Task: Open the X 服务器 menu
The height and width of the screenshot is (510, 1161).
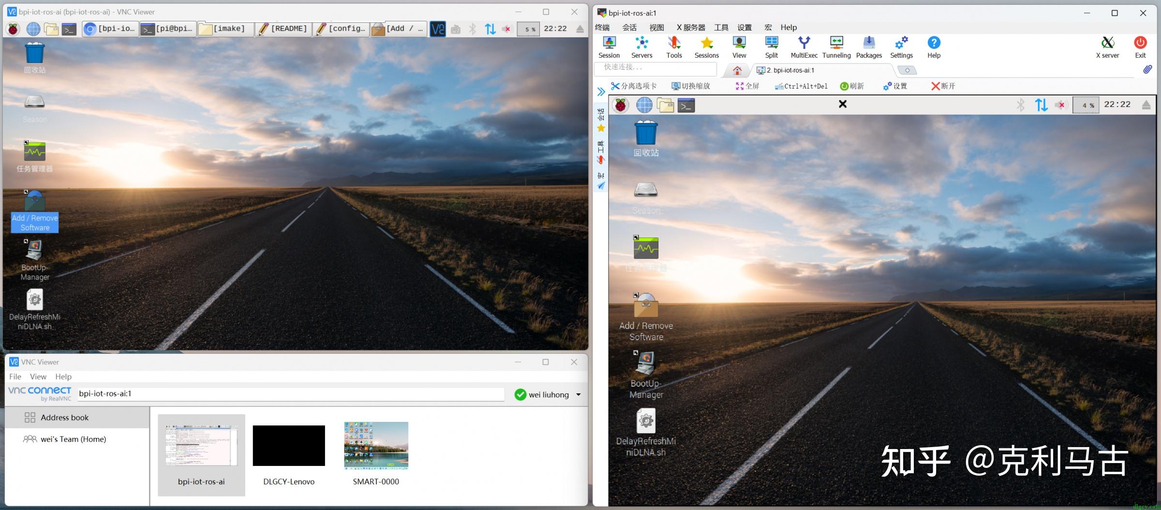Action: [x=691, y=28]
